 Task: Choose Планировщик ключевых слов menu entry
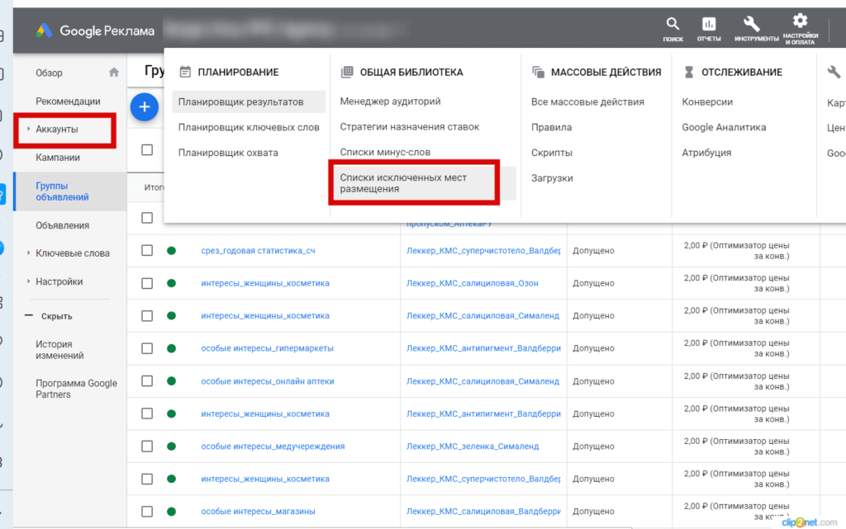point(249,127)
